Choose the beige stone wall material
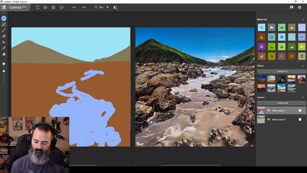Viewport: 307px width, 173px height. coord(302,56)
